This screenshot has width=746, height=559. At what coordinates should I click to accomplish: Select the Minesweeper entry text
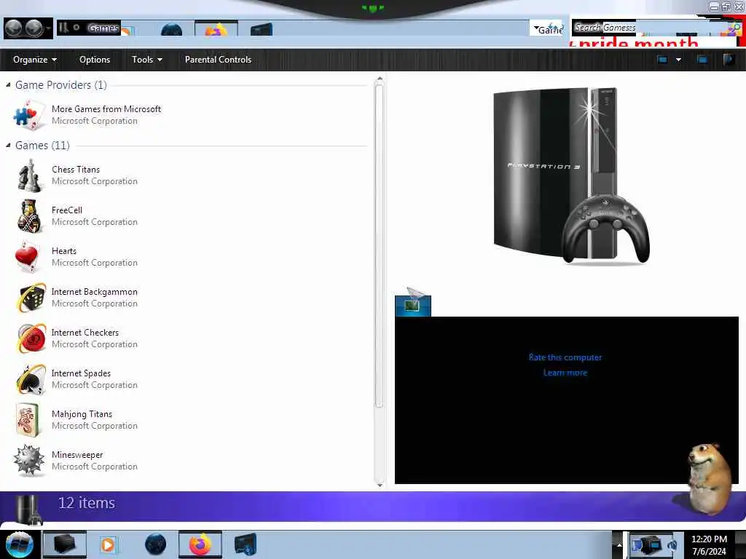[x=77, y=455]
